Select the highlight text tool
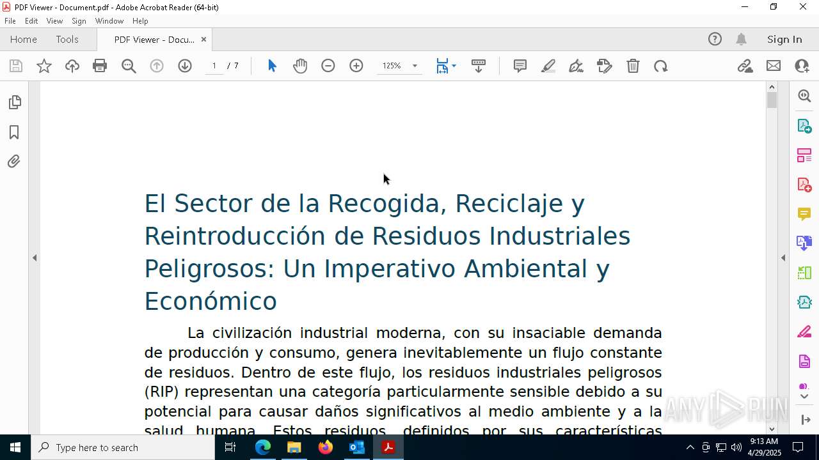Viewport: 819px width, 460px height. coord(548,66)
